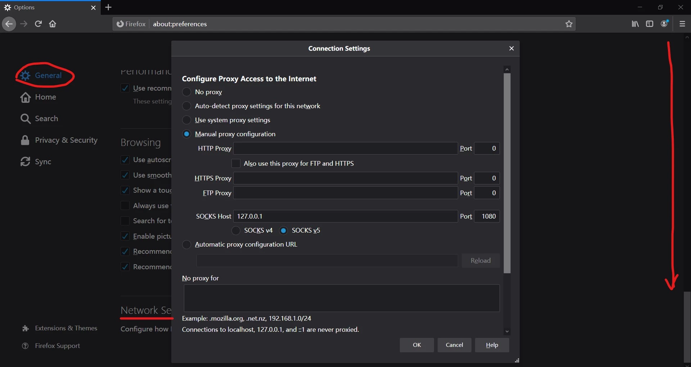This screenshot has height=367, width=691.
Task: Open the Privacy & Security category
Action: coord(59,140)
